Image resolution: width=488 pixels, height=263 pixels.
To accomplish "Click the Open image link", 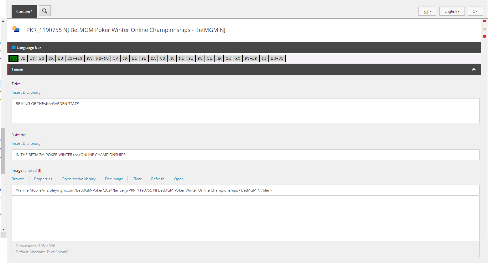I will coord(179,179).
